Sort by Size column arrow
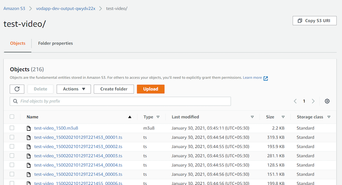The width and height of the screenshot is (342, 185). pyautogui.click(x=283, y=117)
